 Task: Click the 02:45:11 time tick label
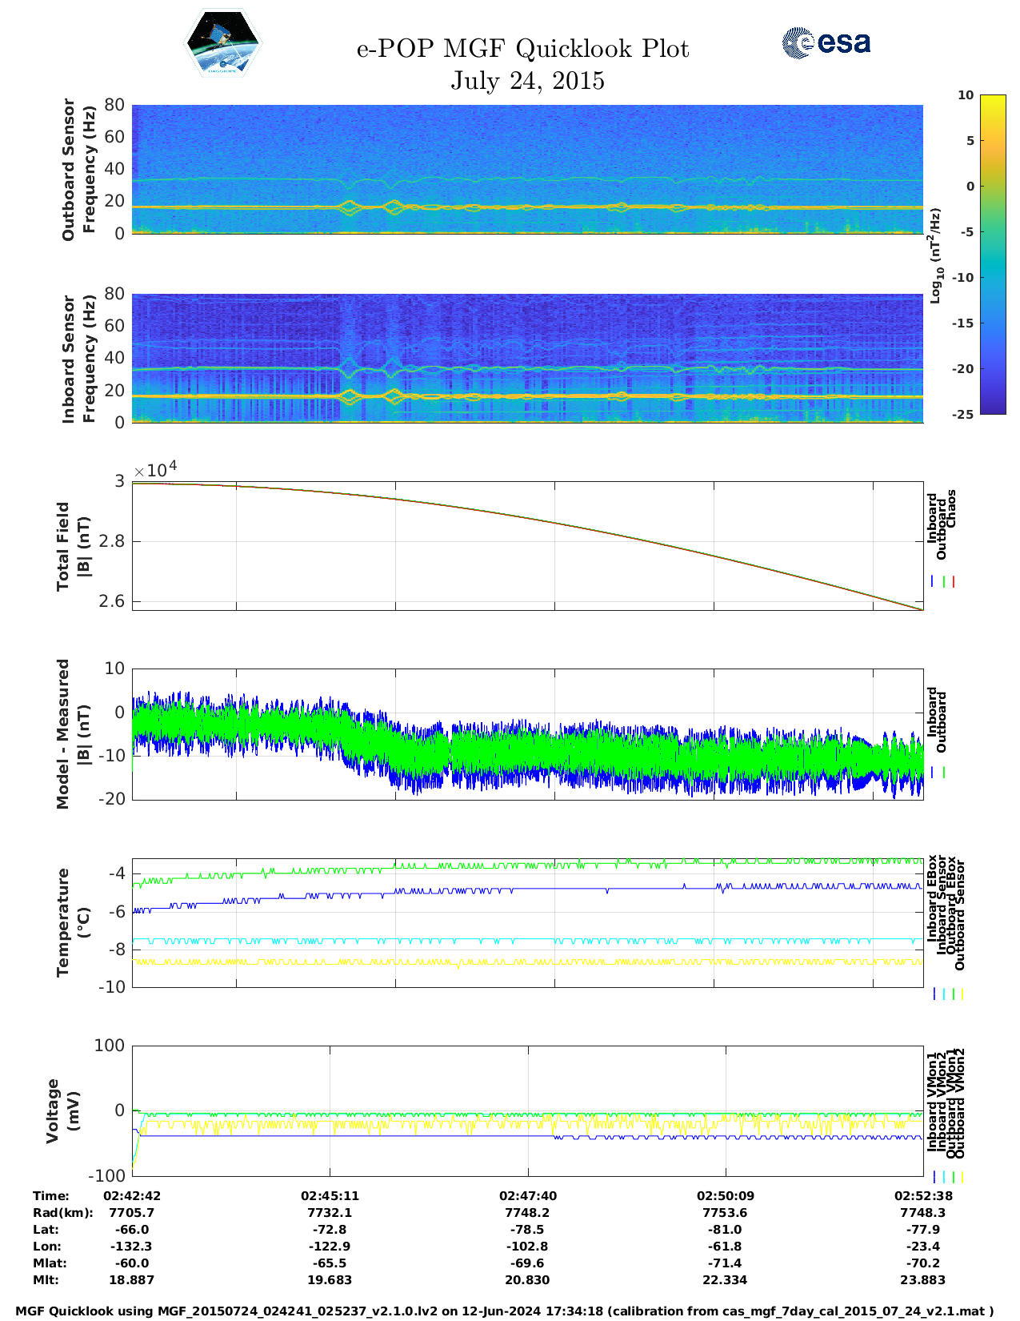point(330,1196)
